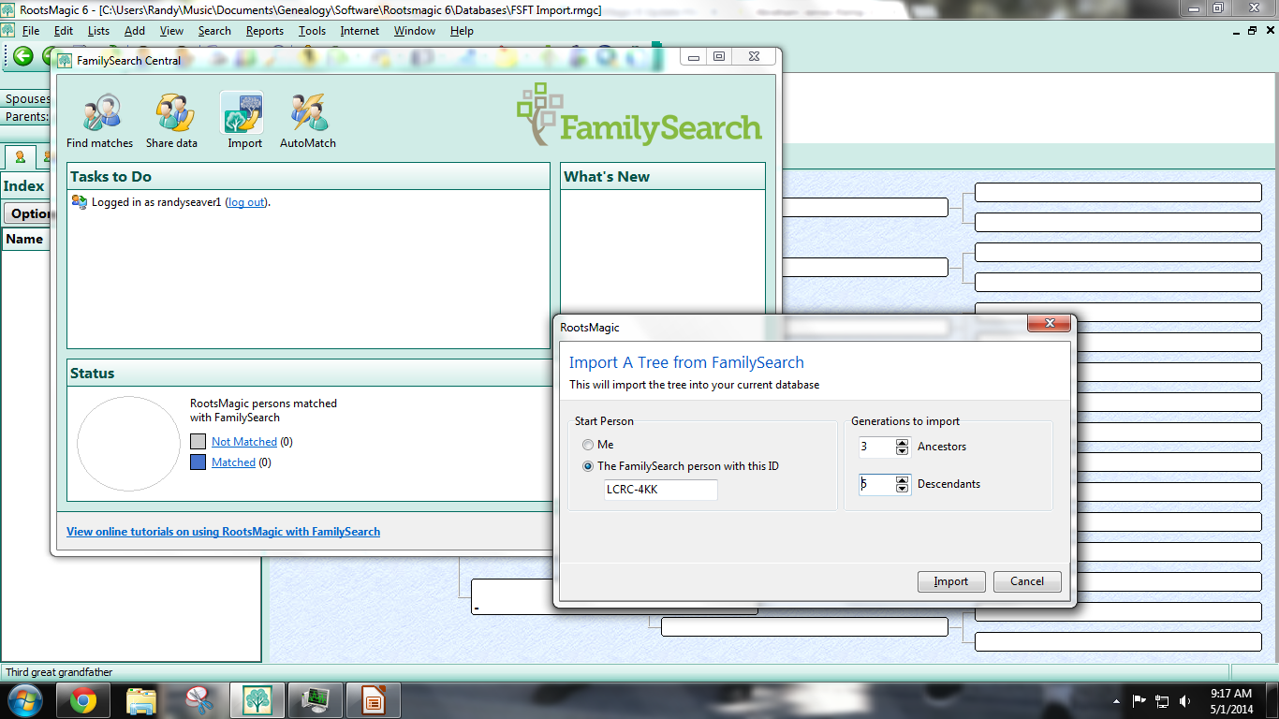1279x719 pixels.
Task: Click the Import button in the dialog
Action: pyautogui.click(x=951, y=581)
